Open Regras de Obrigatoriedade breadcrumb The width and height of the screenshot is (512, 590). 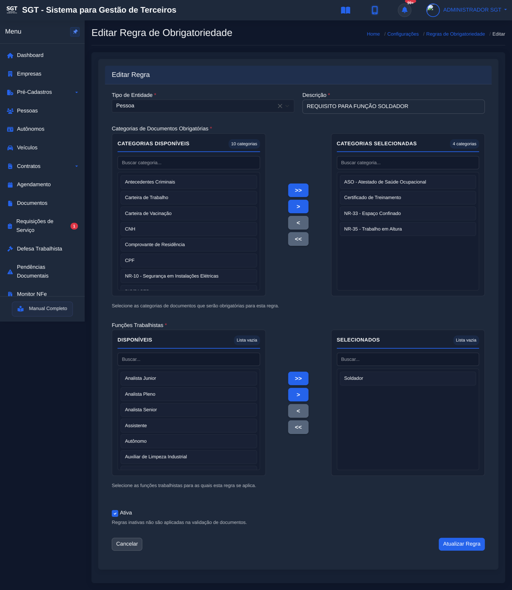point(455,34)
